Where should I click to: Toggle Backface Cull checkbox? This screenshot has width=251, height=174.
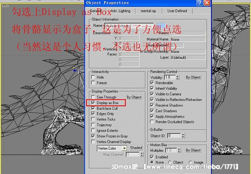tap(93, 108)
